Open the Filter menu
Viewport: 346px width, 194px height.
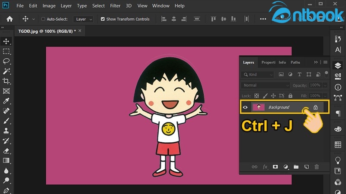click(115, 6)
